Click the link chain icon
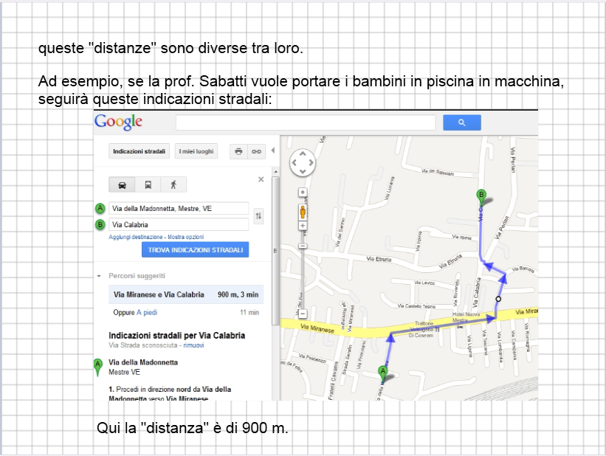 257,151
